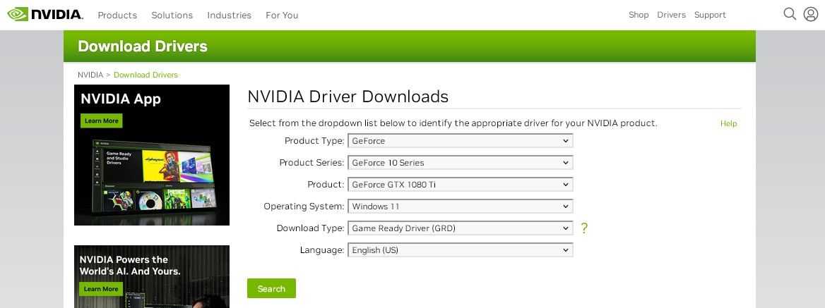
Task: Open the For You menu
Action: (282, 16)
